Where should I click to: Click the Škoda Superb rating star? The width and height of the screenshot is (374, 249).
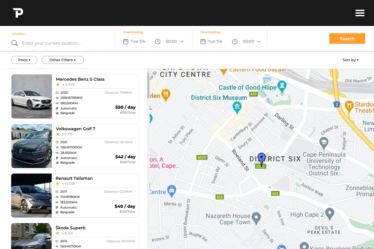pyautogui.click(x=57, y=233)
